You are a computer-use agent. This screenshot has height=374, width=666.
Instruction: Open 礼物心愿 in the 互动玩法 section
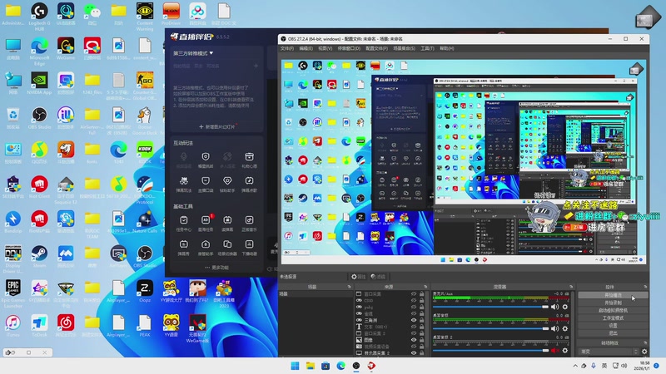coord(249,160)
